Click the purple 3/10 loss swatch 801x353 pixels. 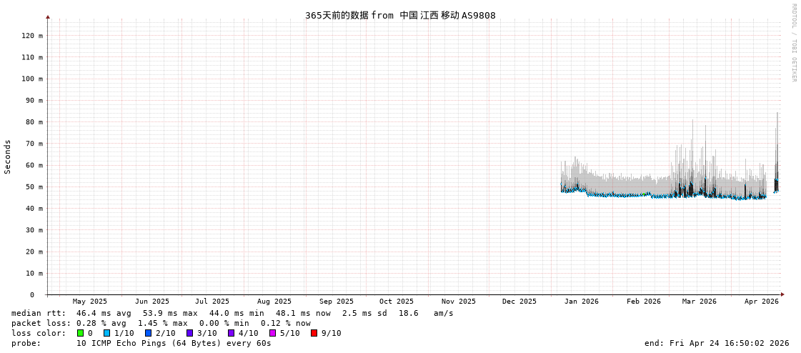pyautogui.click(x=189, y=333)
